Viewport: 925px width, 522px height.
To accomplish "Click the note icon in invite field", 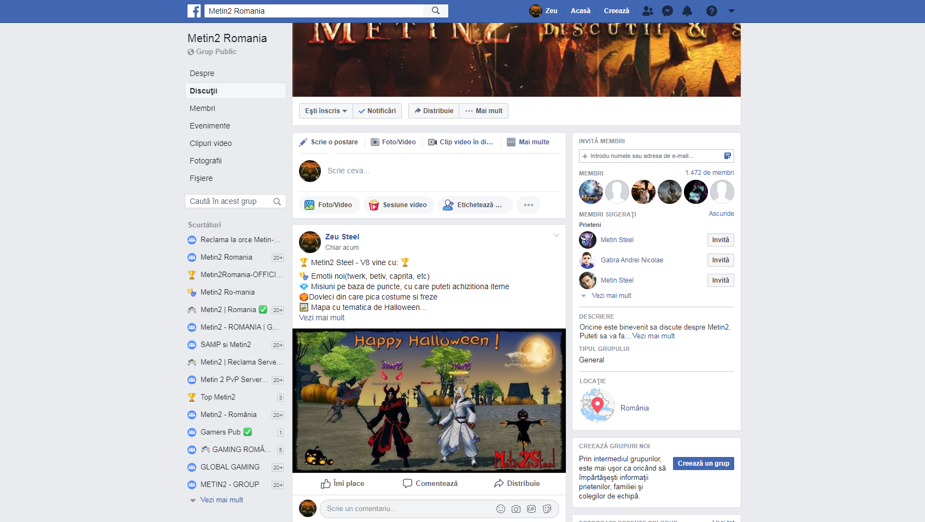I will click(x=727, y=156).
